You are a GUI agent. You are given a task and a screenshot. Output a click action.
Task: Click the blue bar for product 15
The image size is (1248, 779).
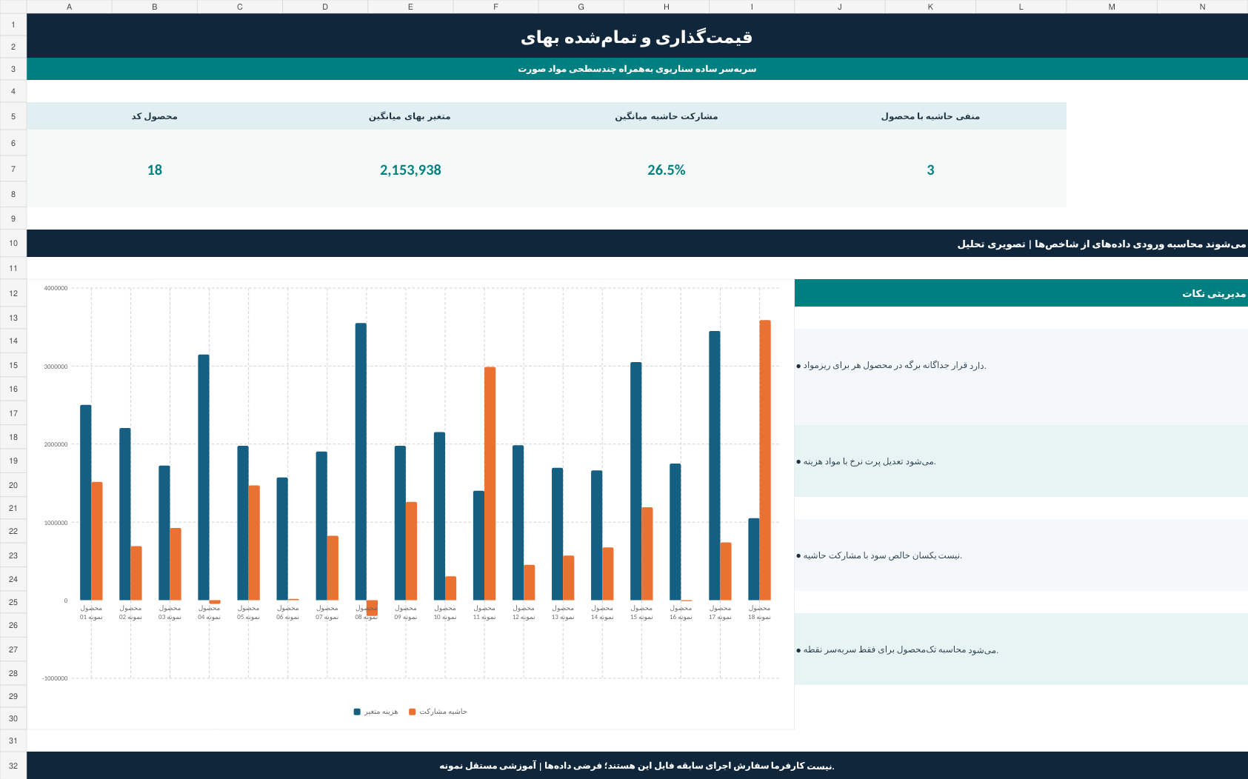point(636,481)
